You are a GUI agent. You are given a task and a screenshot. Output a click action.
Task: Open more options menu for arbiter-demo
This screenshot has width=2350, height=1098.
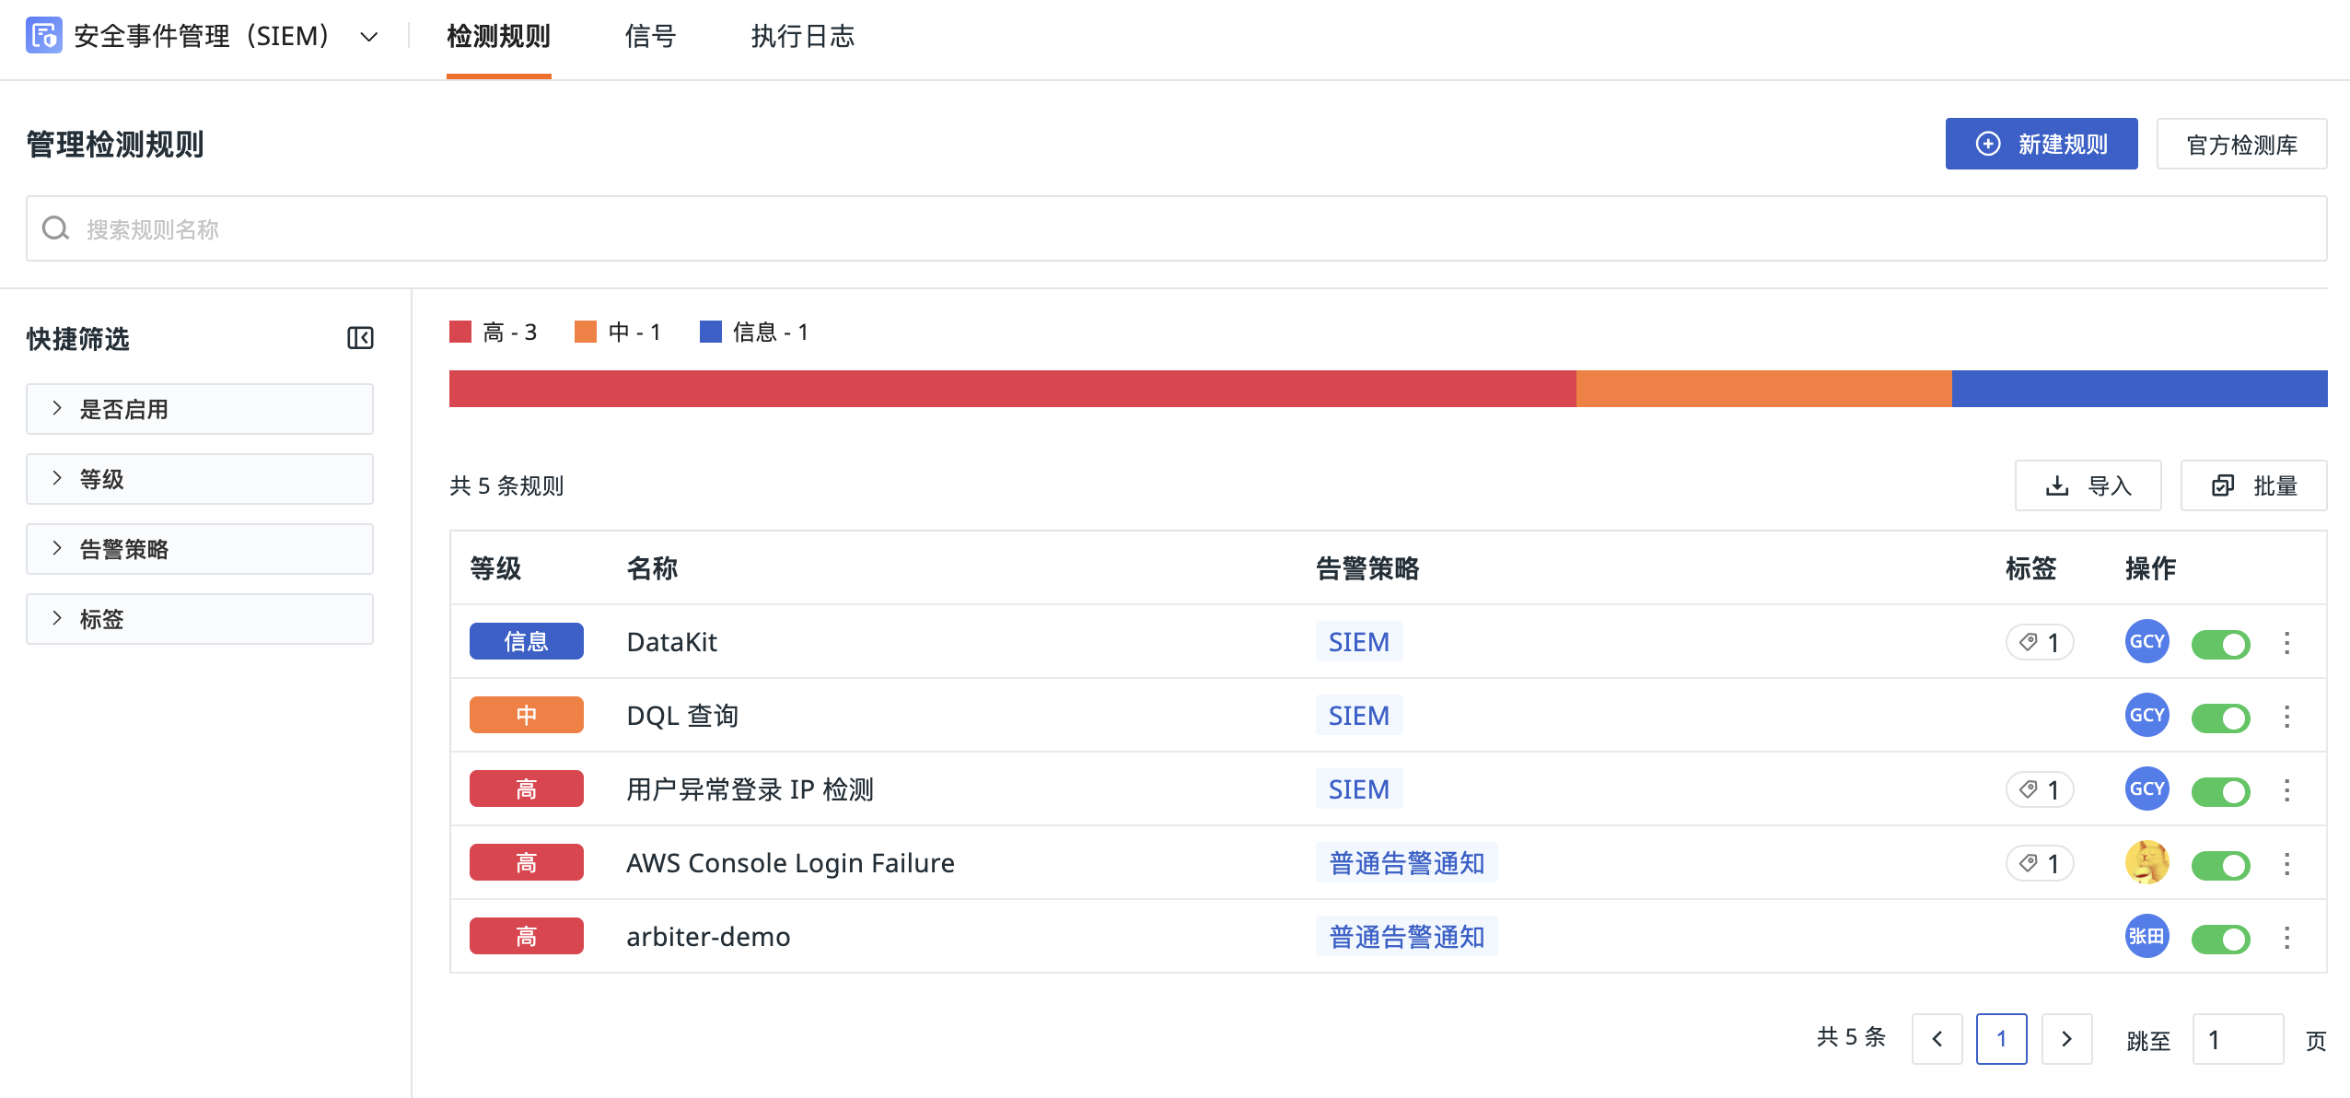pyautogui.click(x=2286, y=938)
